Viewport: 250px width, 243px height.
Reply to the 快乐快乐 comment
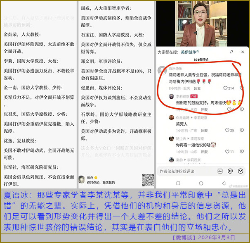(197, 88)
